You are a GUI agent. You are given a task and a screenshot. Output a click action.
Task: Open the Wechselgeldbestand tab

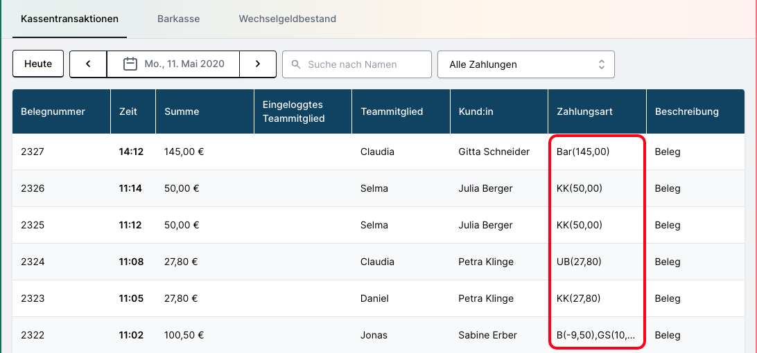[x=287, y=19]
